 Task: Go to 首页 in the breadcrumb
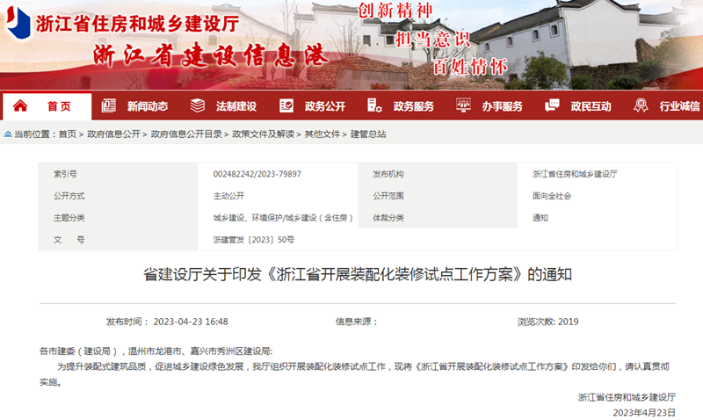click(68, 134)
